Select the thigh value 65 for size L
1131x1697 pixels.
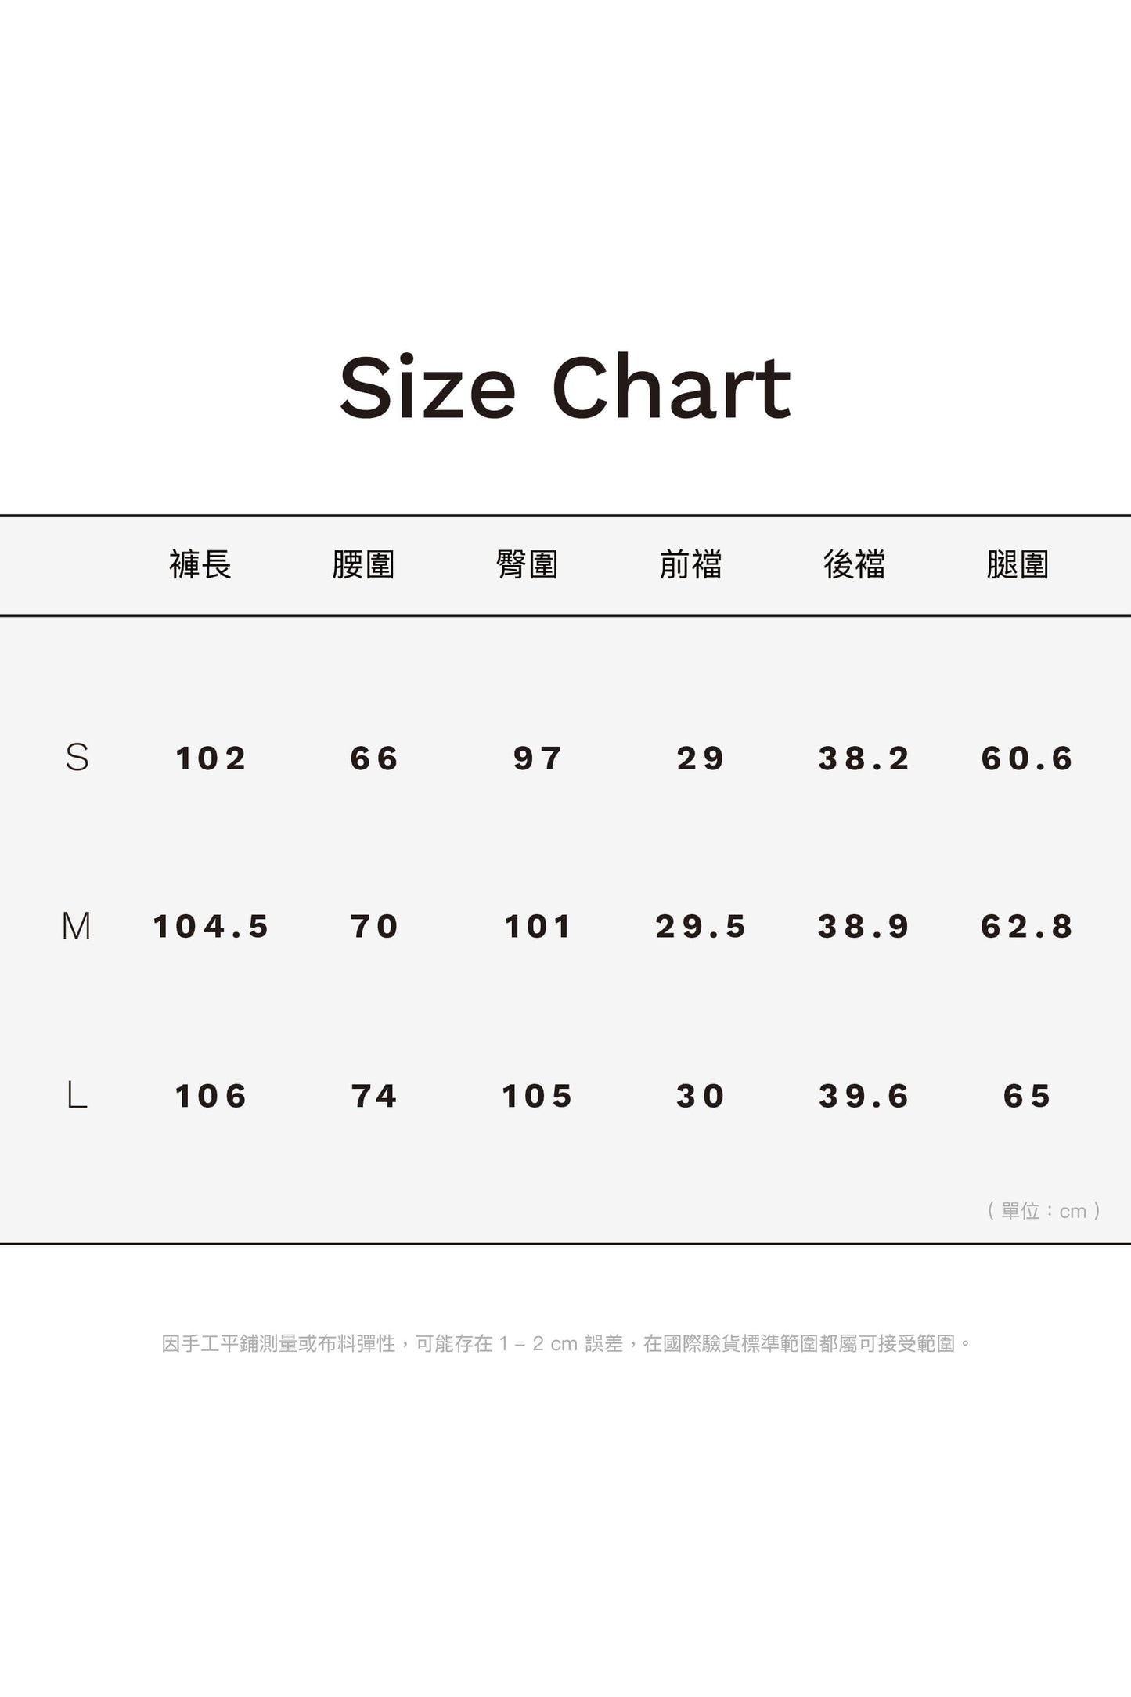1027,1096
